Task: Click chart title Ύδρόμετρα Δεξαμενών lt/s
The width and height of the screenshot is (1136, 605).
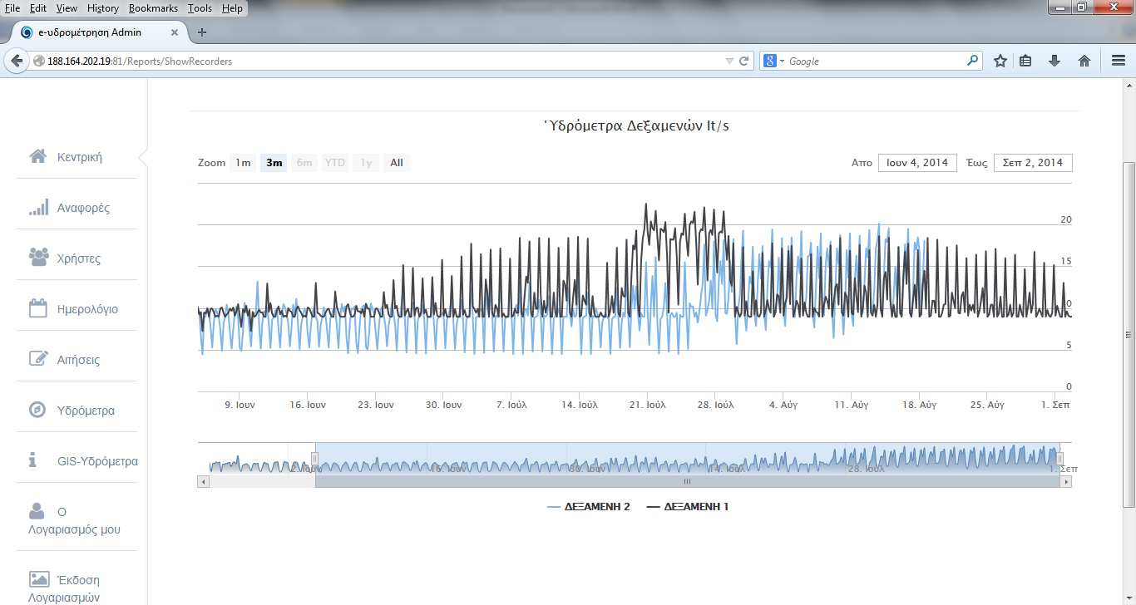Action: [635, 126]
